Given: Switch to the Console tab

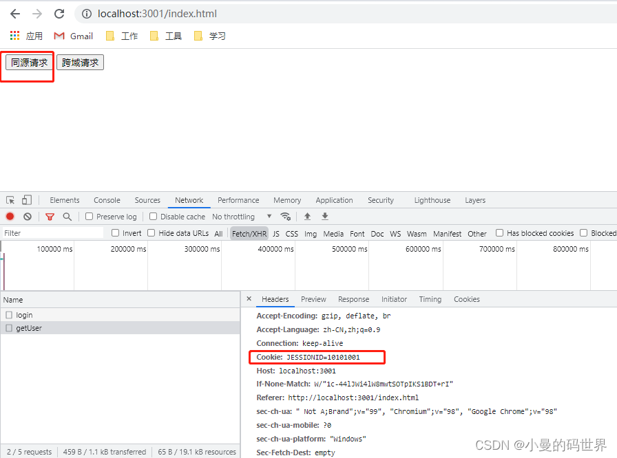Looking at the screenshot, I should click(x=107, y=200).
